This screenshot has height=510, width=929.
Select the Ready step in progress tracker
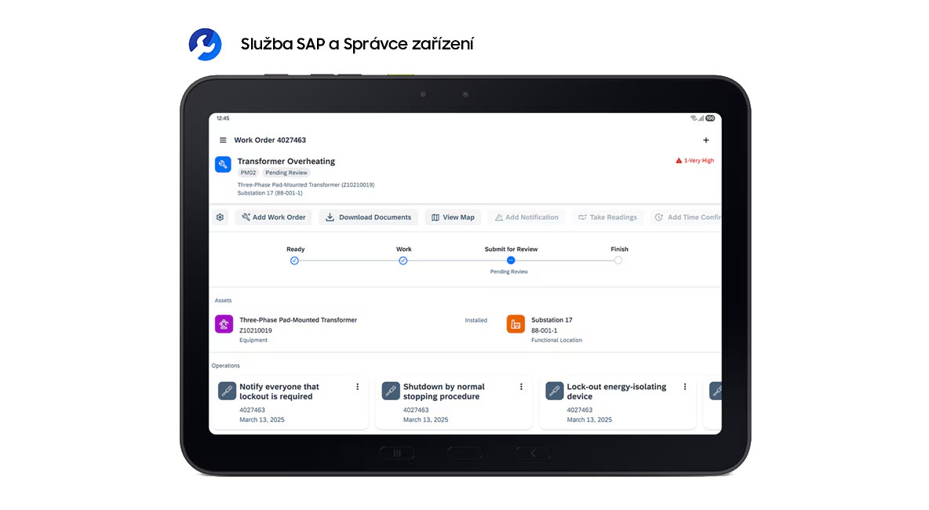(x=294, y=260)
